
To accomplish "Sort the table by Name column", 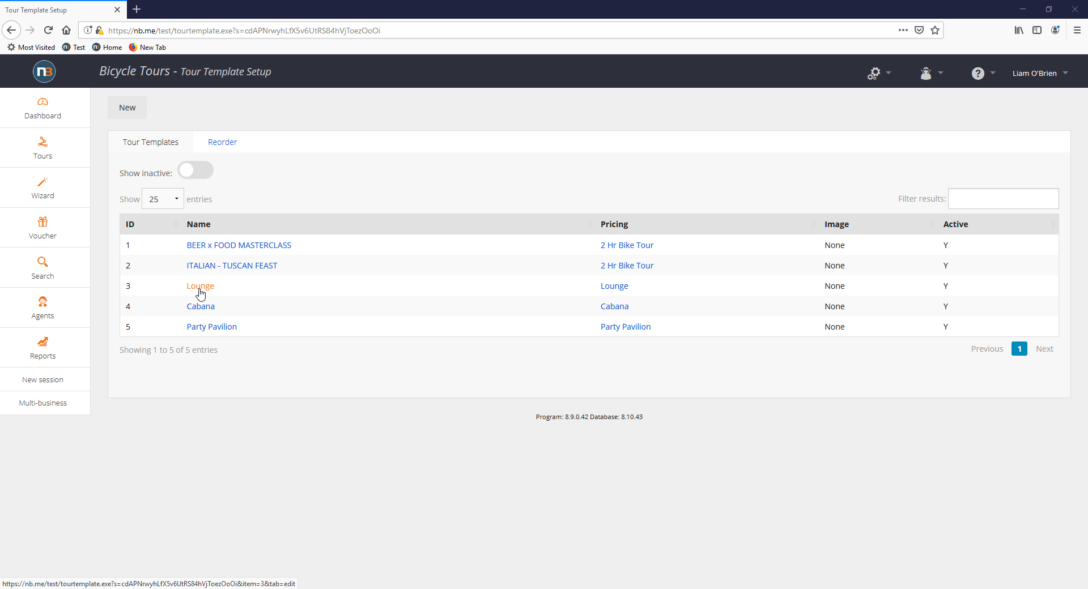I will (x=388, y=224).
